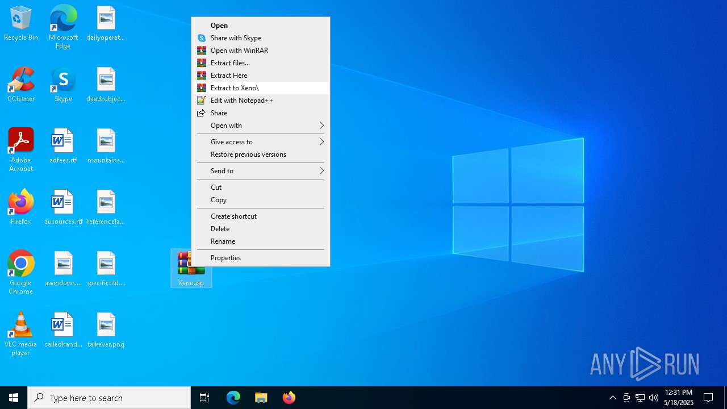
Task: Select the Google Chrome desktop shortcut
Action: 21,273
